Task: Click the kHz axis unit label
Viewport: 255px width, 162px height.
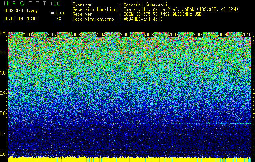Action: tap(4, 33)
